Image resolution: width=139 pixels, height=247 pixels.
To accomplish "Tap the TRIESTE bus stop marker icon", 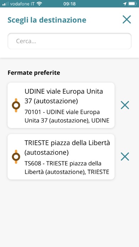I will (x=16, y=157).
